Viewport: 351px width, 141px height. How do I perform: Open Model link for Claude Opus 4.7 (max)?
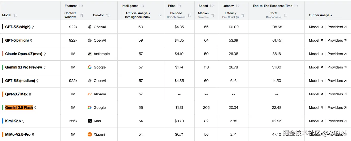pos(316,54)
